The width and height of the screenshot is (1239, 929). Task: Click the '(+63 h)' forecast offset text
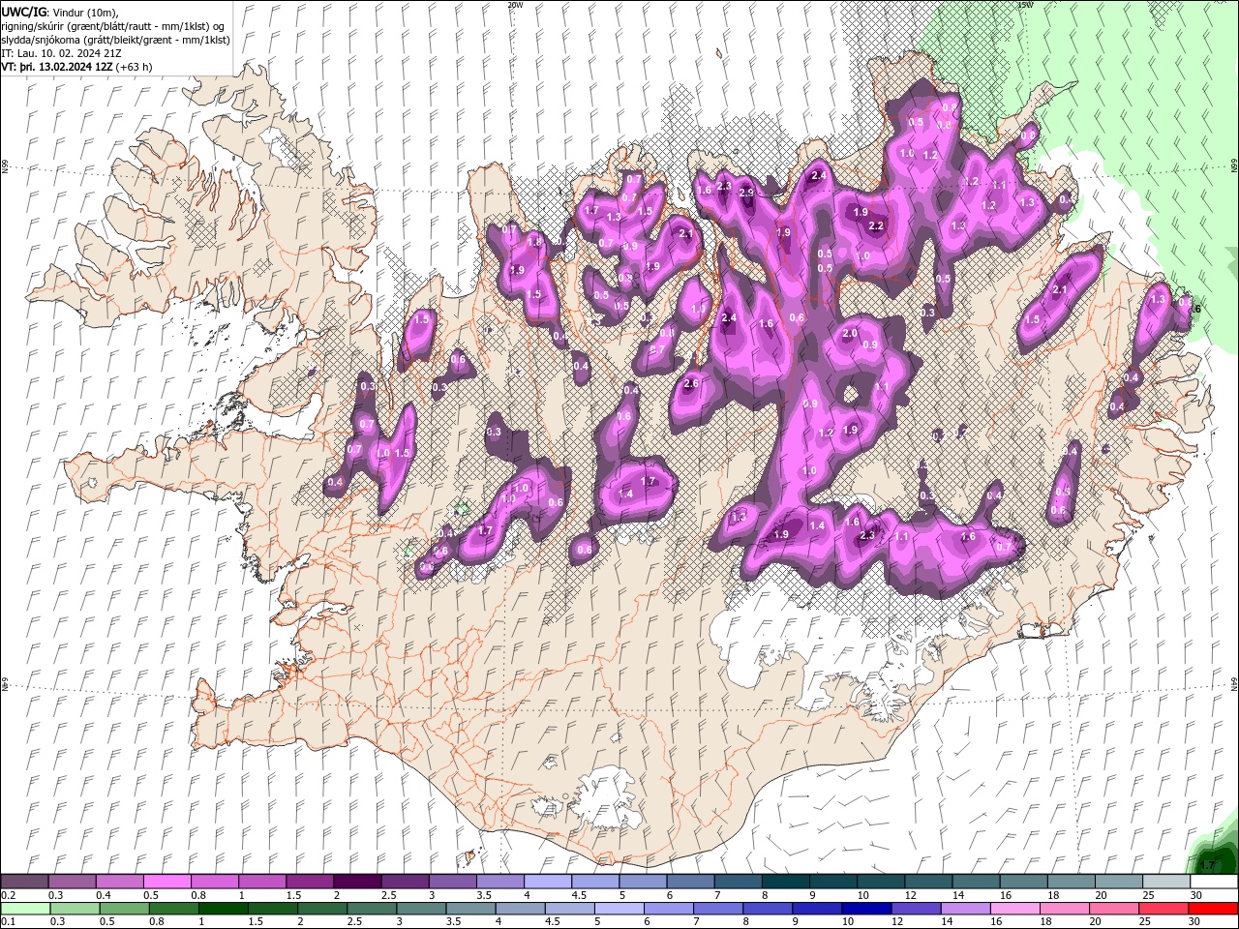click(x=134, y=67)
